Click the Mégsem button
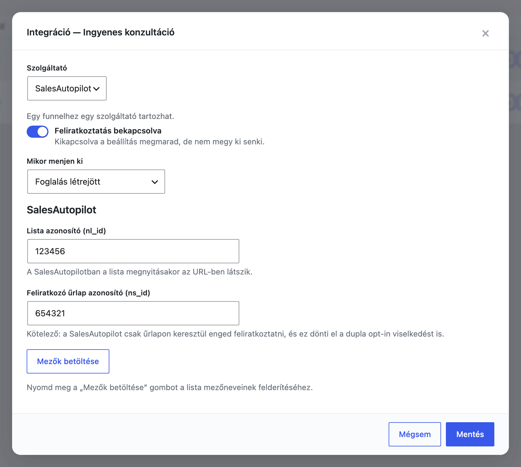This screenshot has height=467, width=521. click(415, 434)
